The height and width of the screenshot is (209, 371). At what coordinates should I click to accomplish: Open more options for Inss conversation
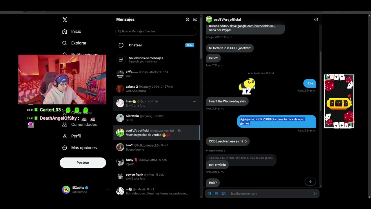pos(194,101)
